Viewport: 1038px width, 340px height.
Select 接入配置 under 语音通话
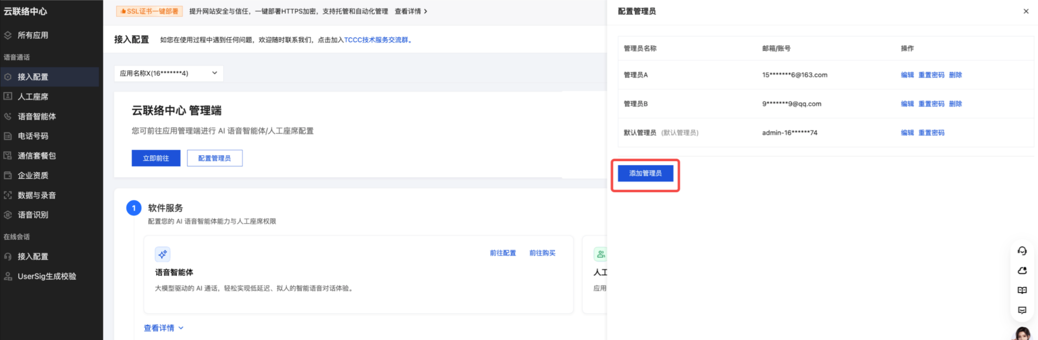point(49,77)
